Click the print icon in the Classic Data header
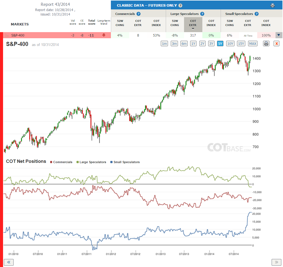This screenshot has width=283, height=267. pos(272,6)
